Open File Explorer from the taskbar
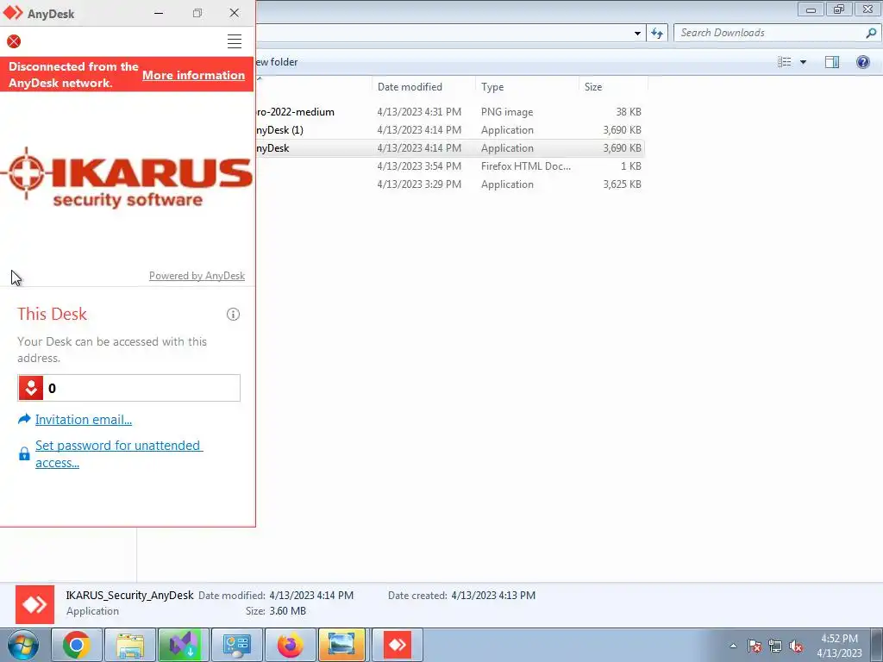This screenshot has height=662, width=883. (130, 645)
